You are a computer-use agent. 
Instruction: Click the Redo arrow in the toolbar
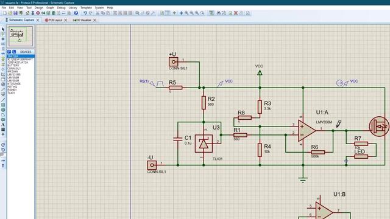click(x=91, y=13)
